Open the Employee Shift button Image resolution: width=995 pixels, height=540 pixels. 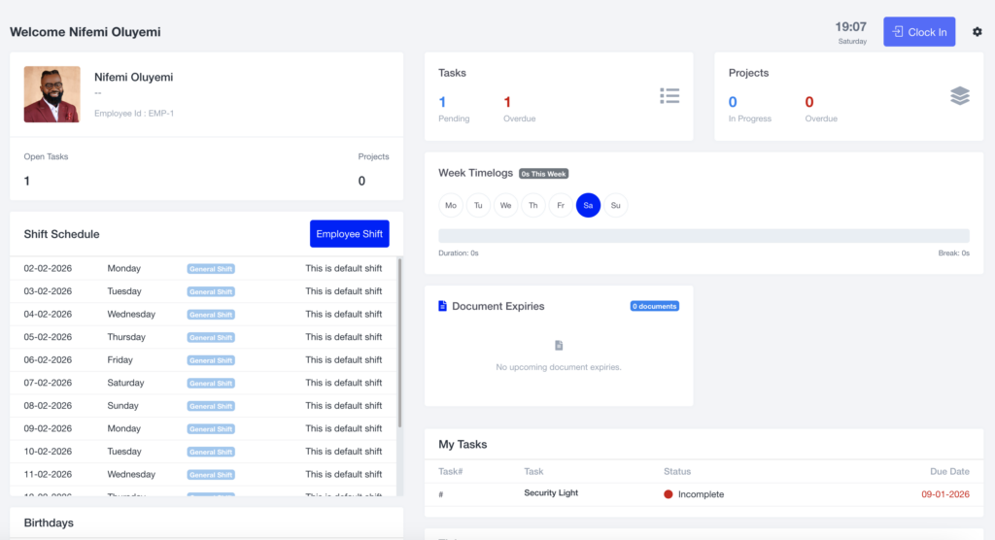pyautogui.click(x=349, y=234)
